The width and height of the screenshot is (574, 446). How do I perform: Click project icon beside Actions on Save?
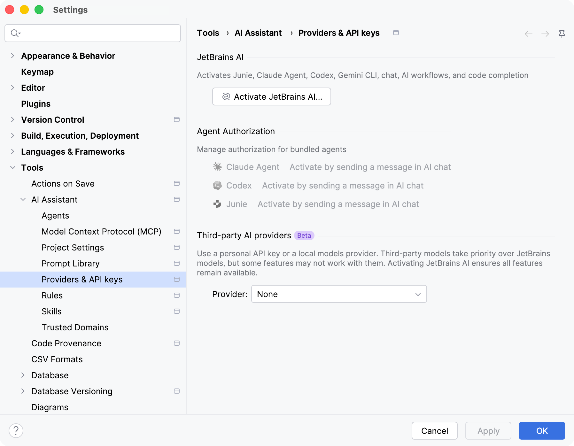pos(177,183)
